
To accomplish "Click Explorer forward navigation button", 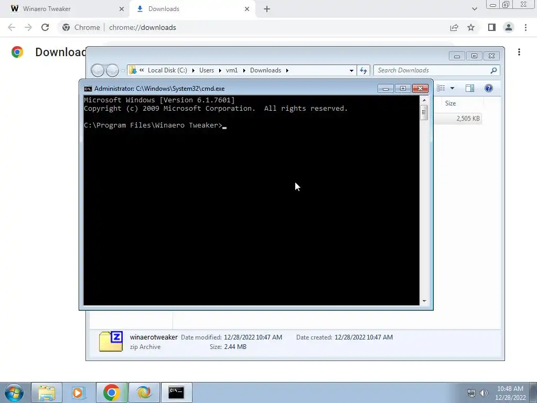I will [x=112, y=70].
